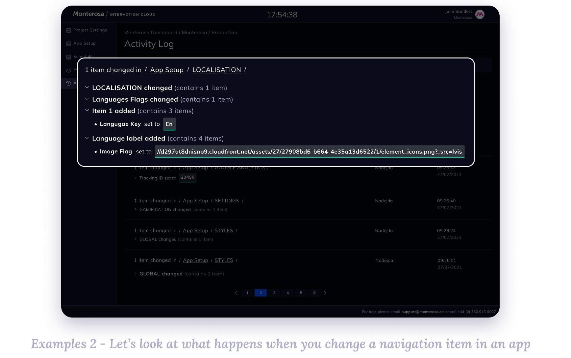Collapse LOCALISATION changed row
This screenshot has height=358, width=571.
tap(87, 88)
